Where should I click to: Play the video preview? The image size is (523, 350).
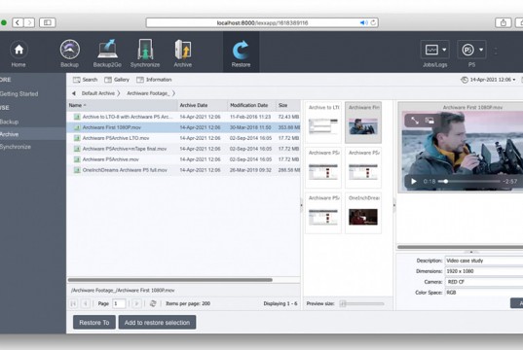pyautogui.click(x=414, y=182)
